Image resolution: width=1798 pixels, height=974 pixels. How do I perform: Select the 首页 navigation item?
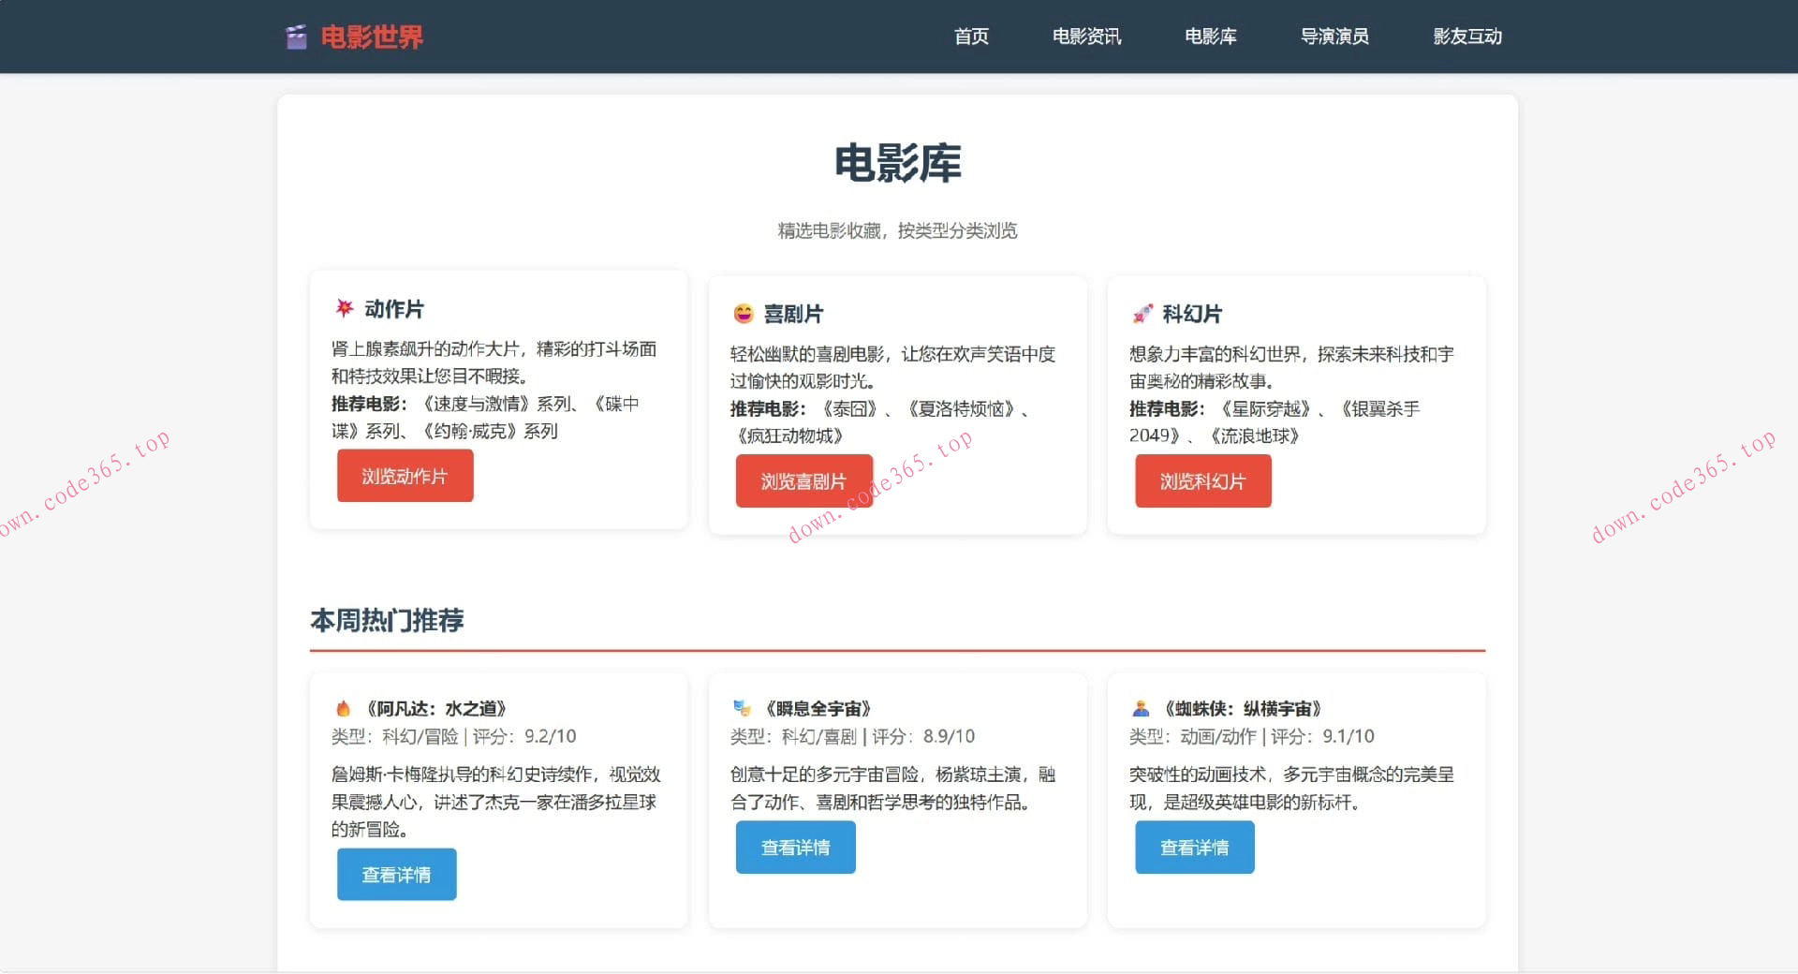[970, 37]
